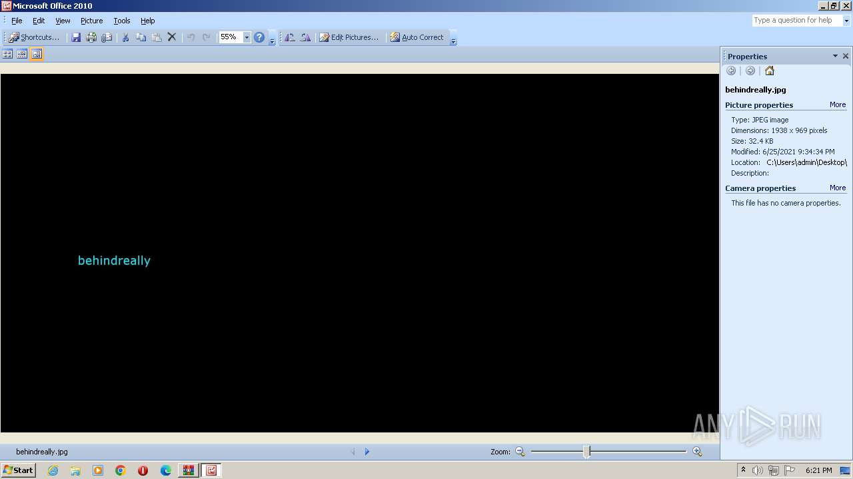
Task: Show hidden system tray icons
Action: (743, 470)
